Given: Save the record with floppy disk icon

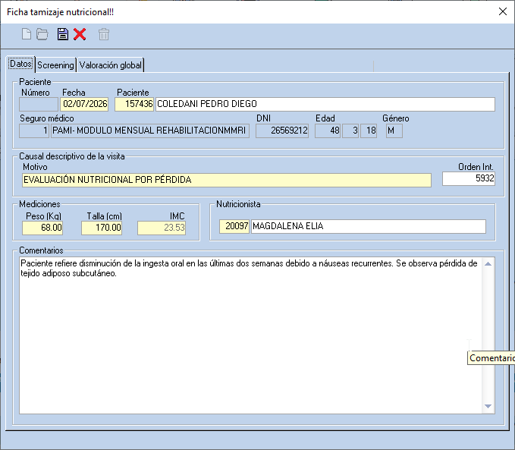Looking at the screenshot, I should click(62, 34).
